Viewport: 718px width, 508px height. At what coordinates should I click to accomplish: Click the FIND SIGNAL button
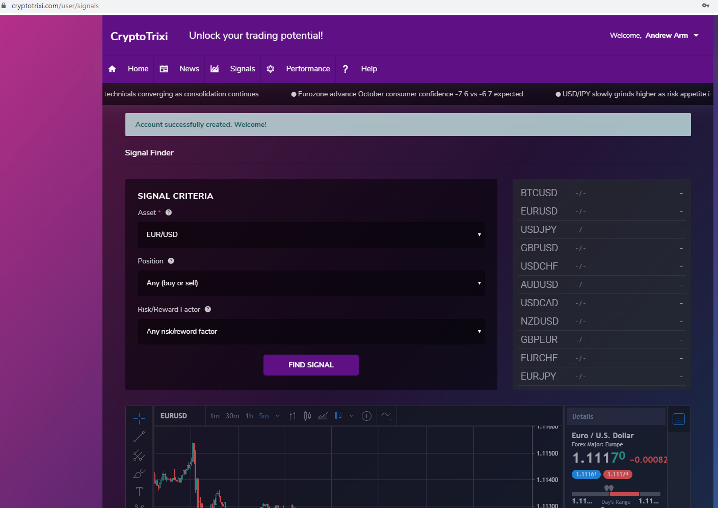click(311, 365)
